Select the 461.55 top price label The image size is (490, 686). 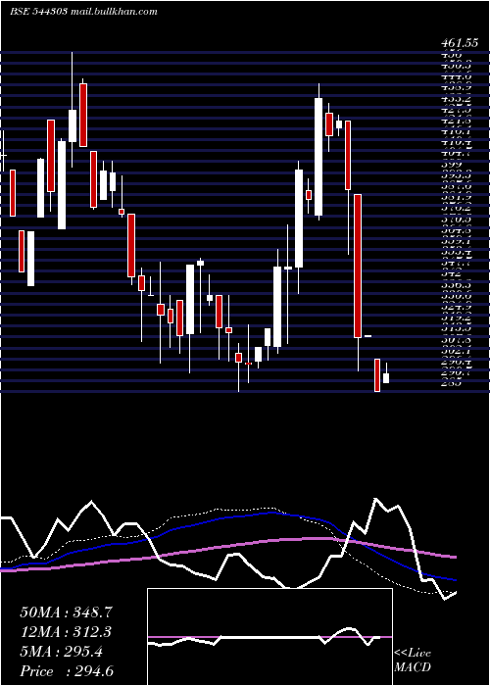pos(459,43)
